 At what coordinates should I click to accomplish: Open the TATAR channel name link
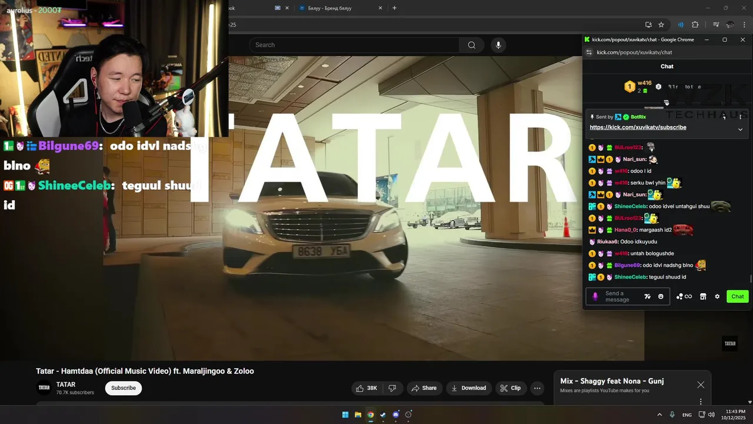66,385
